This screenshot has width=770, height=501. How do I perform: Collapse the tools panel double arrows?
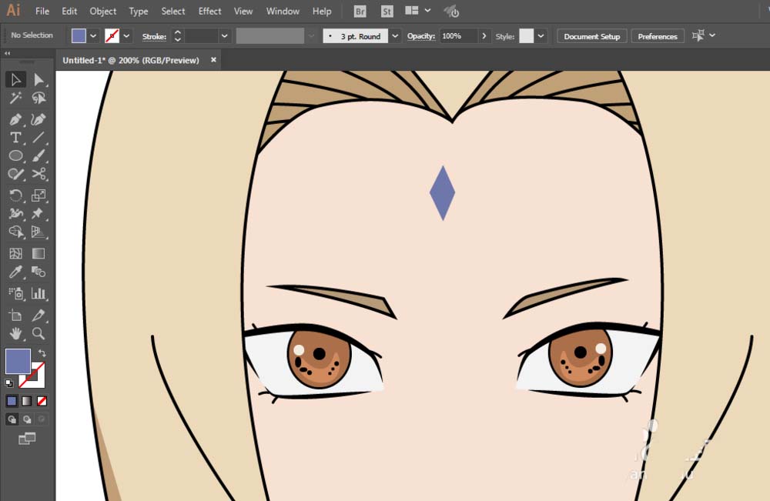click(x=8, y=53)
